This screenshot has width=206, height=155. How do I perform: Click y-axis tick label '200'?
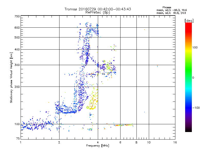(17, 87)
